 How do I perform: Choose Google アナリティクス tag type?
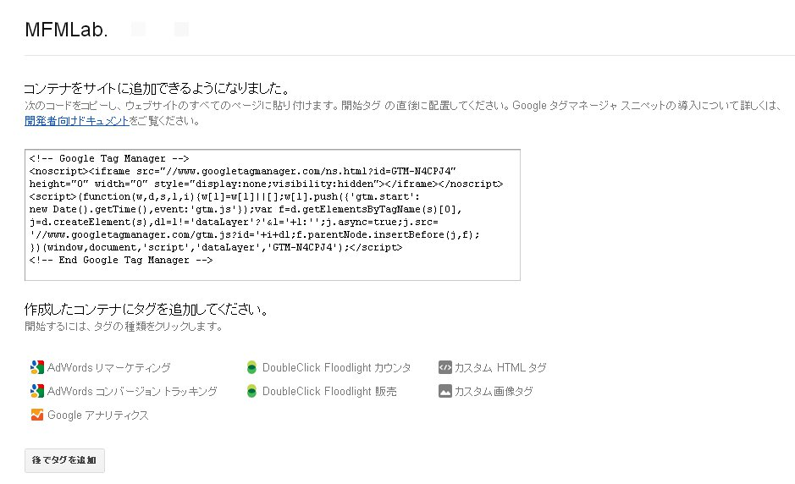tap(98, 415)
